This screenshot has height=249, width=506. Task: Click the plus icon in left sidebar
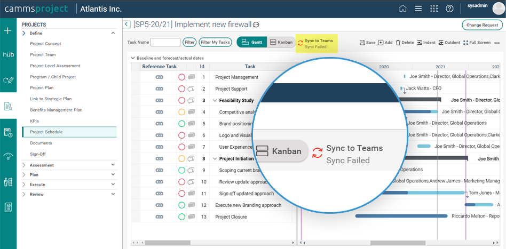click(x=8, y=31)
